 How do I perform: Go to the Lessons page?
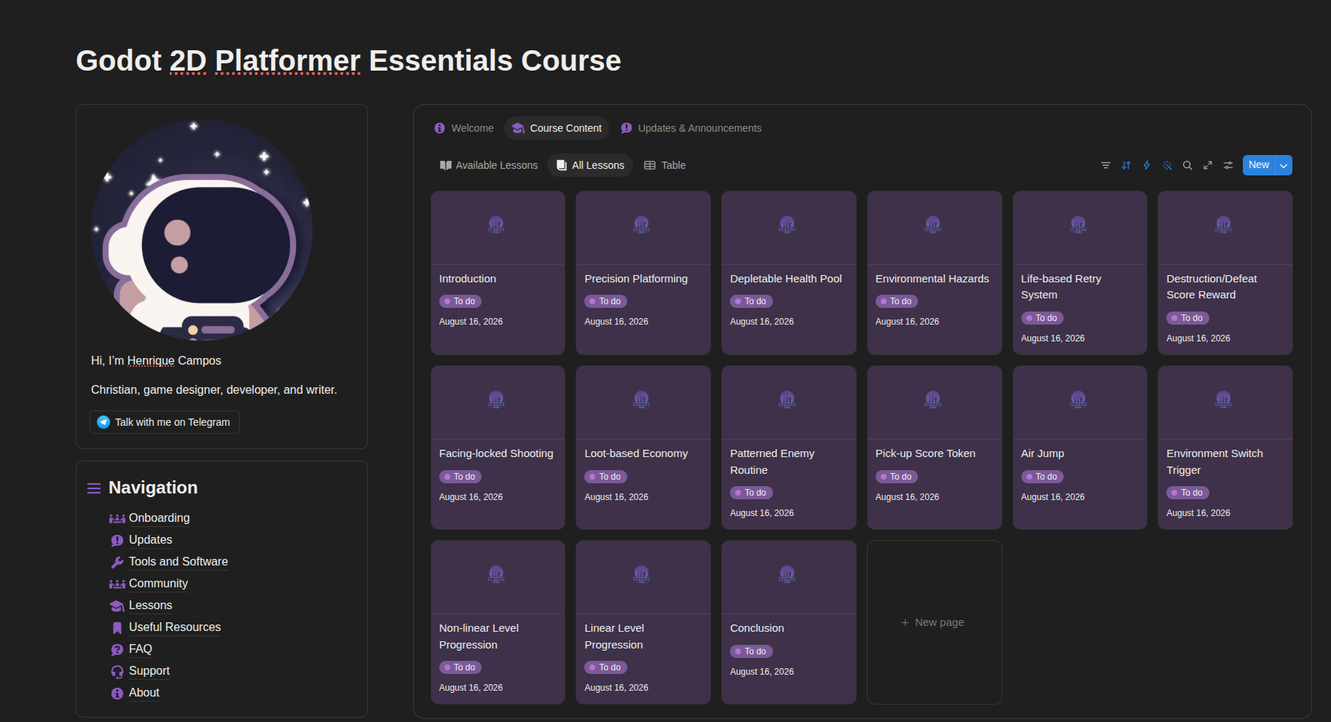[x=151, y=606]
